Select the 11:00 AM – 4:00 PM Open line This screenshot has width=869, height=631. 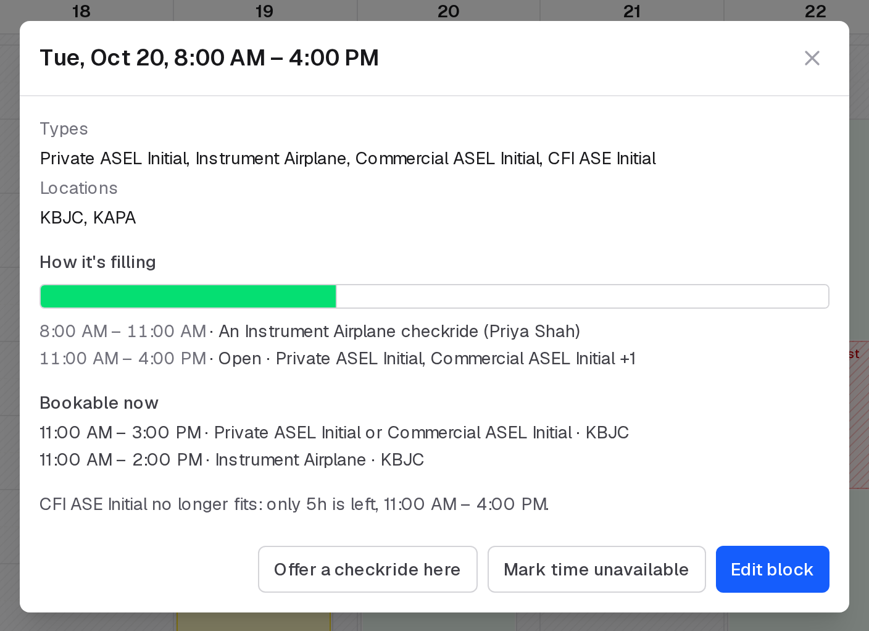tap(338, 359)
